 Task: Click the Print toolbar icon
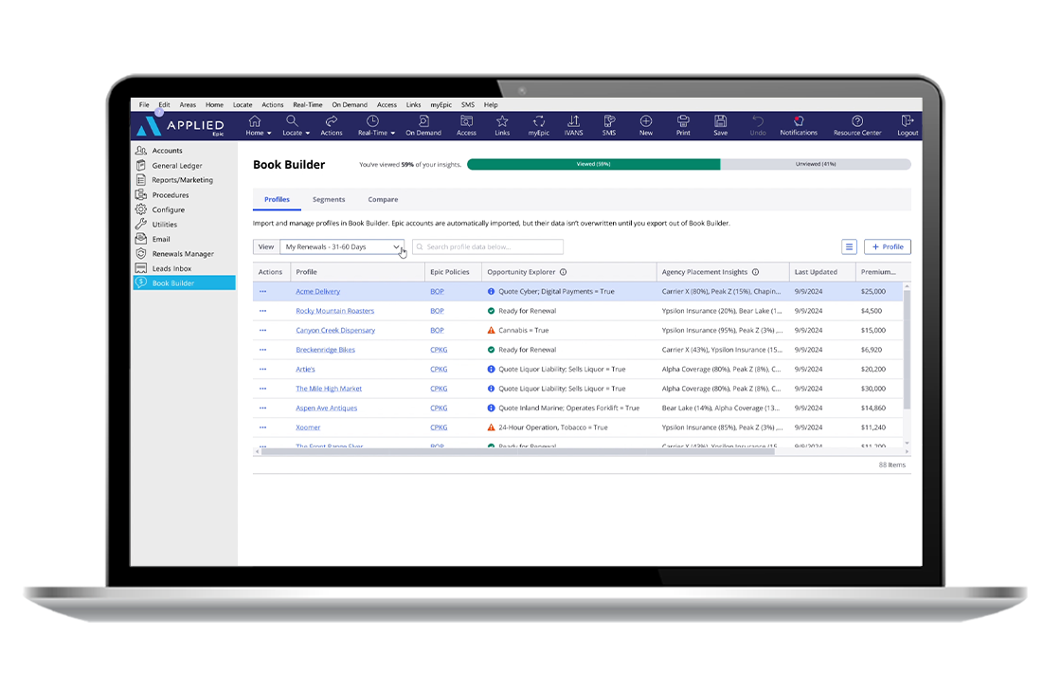tap(683, 121)
